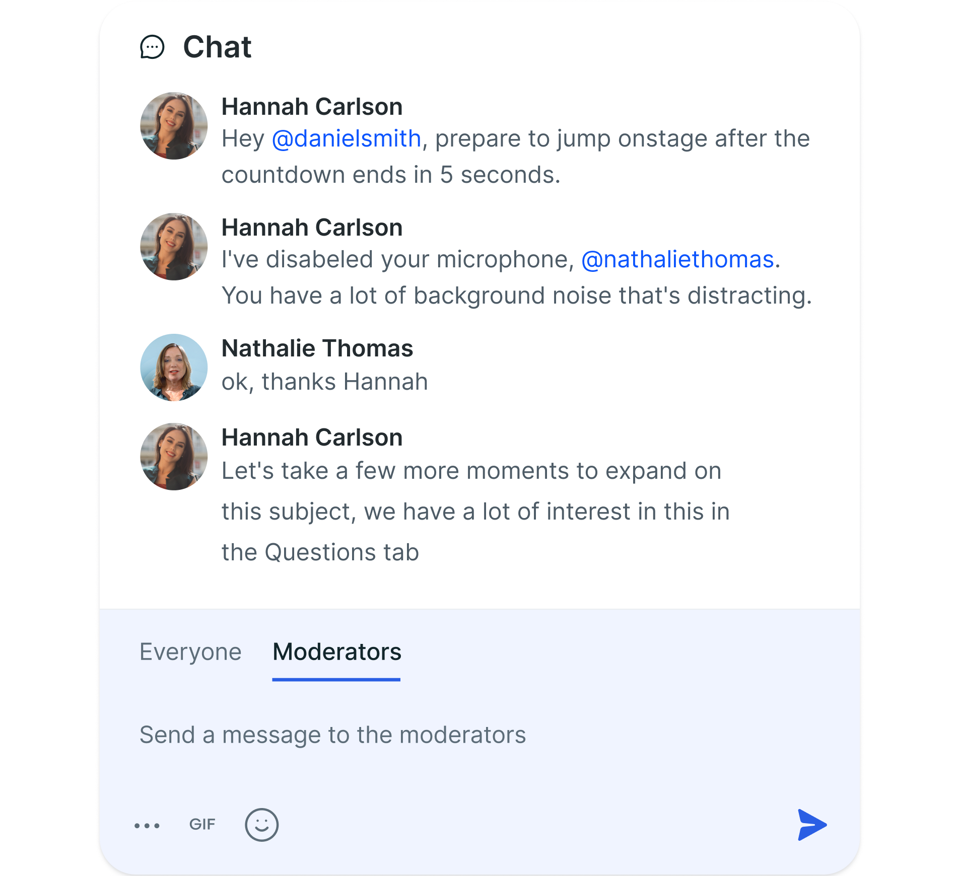The width and height of the screenshot is (958, 876).
Task: Click the Nathalie Thomas sender name
Action: pos(317,348)
